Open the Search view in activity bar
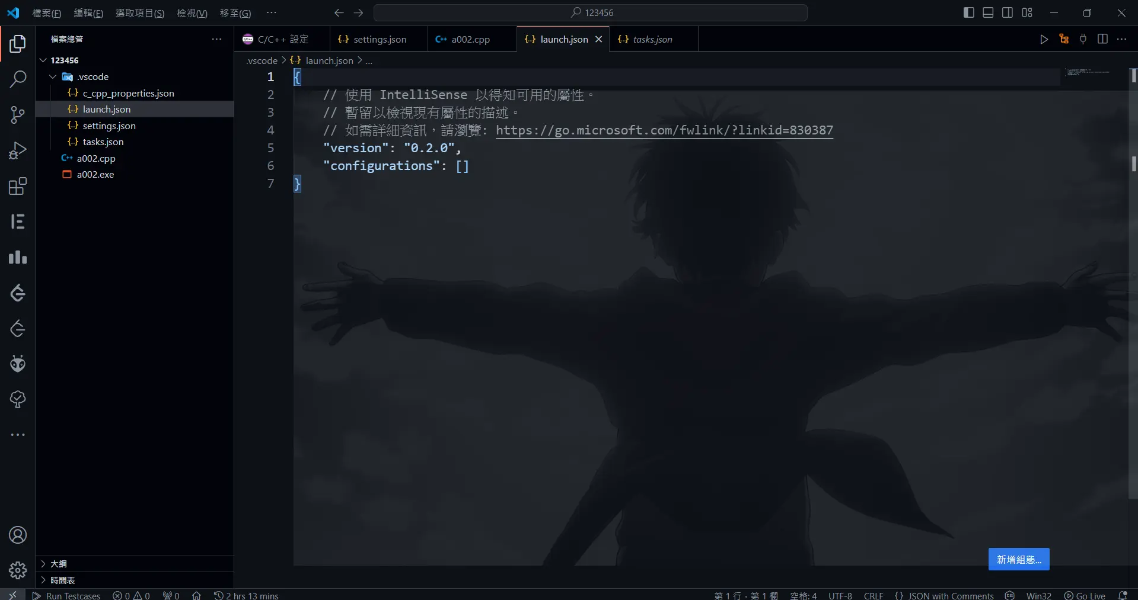This screenshot has height=600, width=1138. pyautogui.click(x=18, y=79)
